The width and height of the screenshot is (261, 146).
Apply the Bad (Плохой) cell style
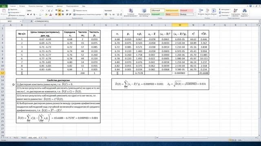point(186,11)
